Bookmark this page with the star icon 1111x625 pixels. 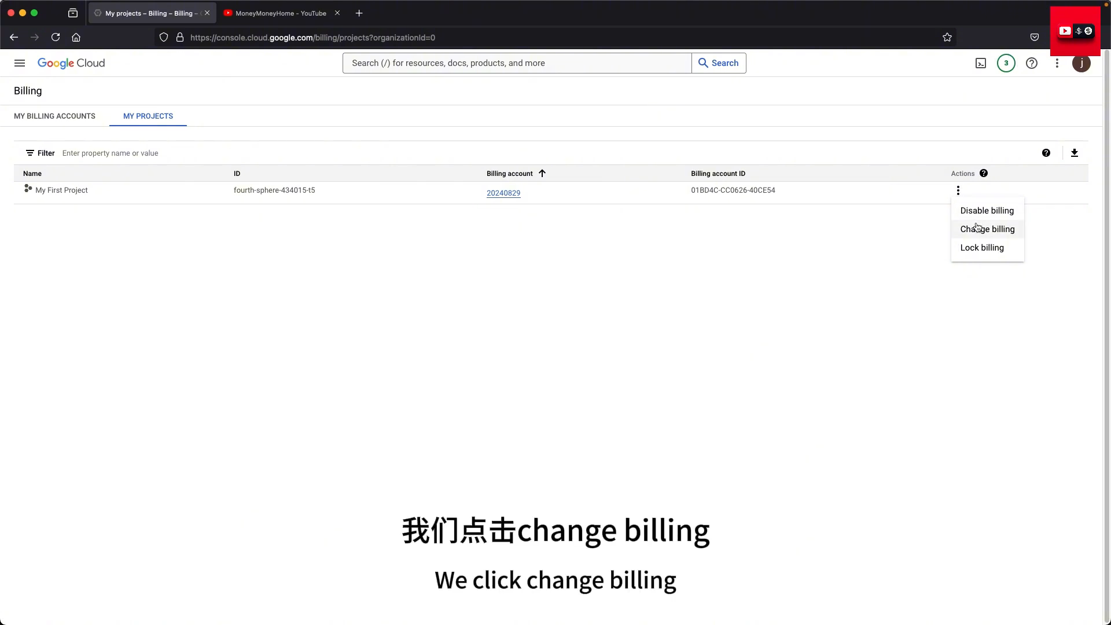point(947,37)
